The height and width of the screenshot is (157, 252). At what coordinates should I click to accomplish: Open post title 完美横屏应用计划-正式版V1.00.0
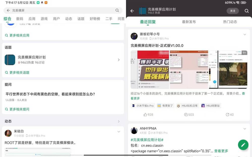[x=157, y=46]
